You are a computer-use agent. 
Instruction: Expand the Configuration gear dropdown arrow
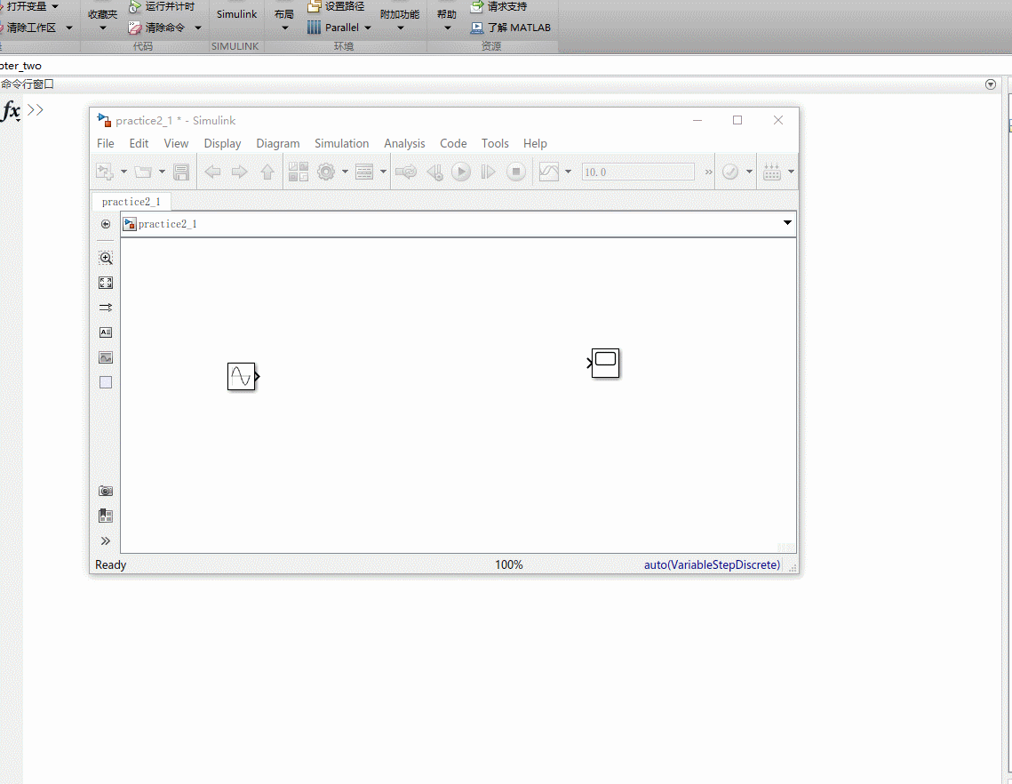coord(345,172)
